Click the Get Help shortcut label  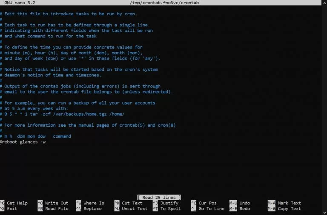pos(17,203)
